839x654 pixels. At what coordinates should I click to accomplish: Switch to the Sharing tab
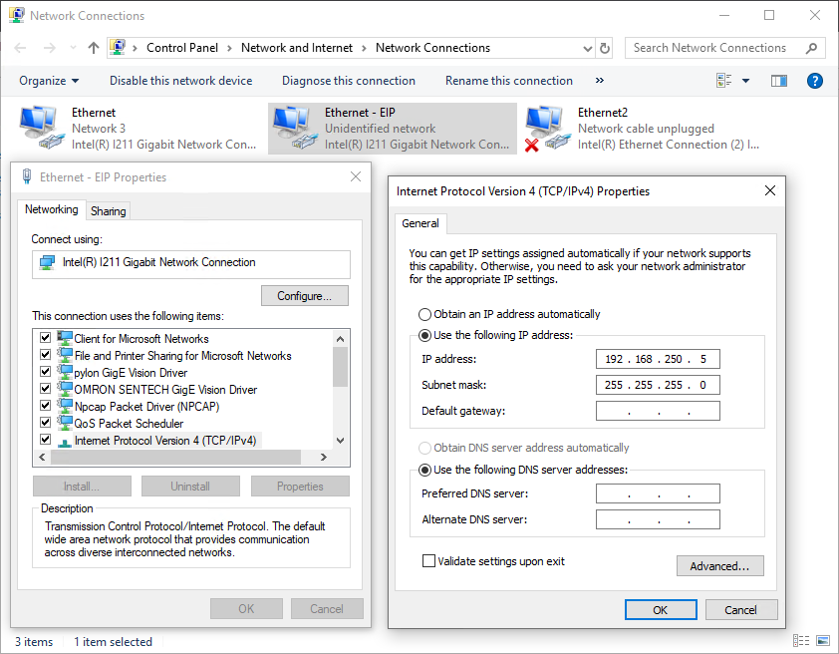point(108,211)
